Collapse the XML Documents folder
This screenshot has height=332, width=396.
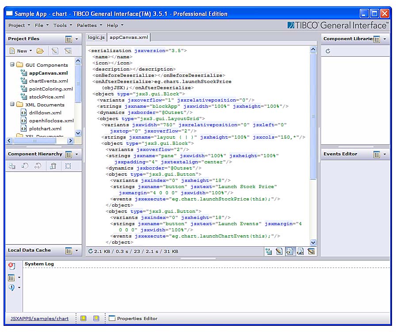click(x=12, y=104)
